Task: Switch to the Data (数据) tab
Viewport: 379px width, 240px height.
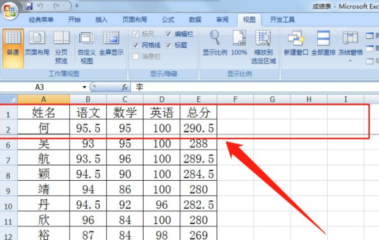Action: [x=195, y=20]
